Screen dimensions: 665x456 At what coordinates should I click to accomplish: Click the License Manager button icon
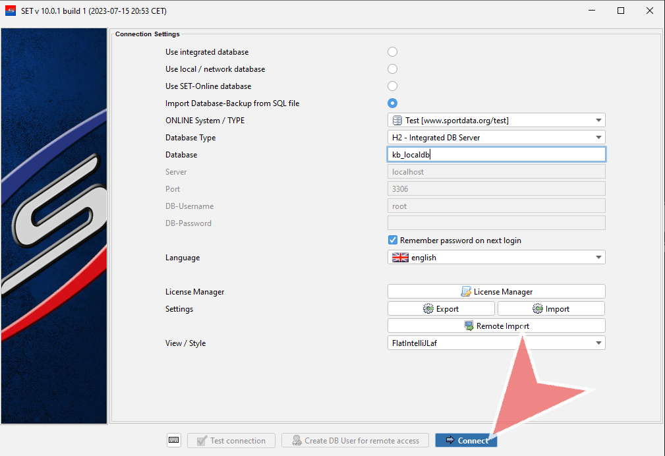466,291
